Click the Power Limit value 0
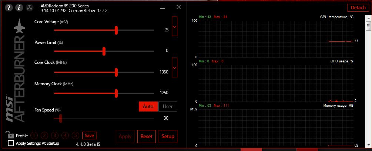372x151 pixels. pos(167,51)
